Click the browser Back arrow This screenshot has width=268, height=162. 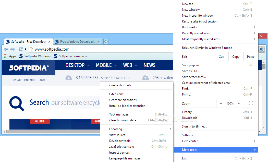(x=6, y=49)
